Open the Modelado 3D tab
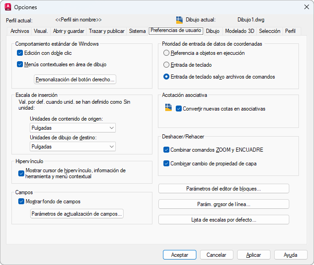This screenshot has height=265, width=314. (x=239, y=31)
